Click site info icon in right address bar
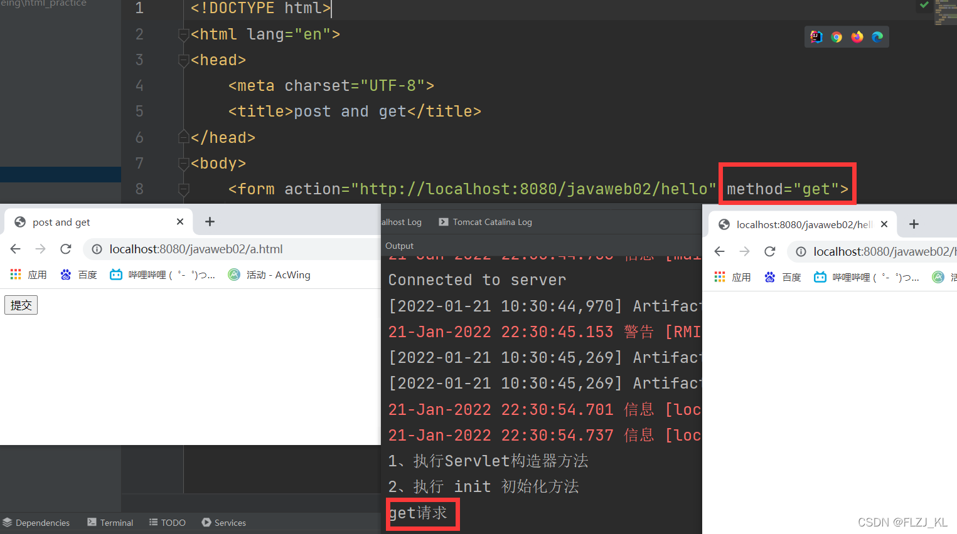The width and height of the screenshot is (957, 534). pos(801,252)
